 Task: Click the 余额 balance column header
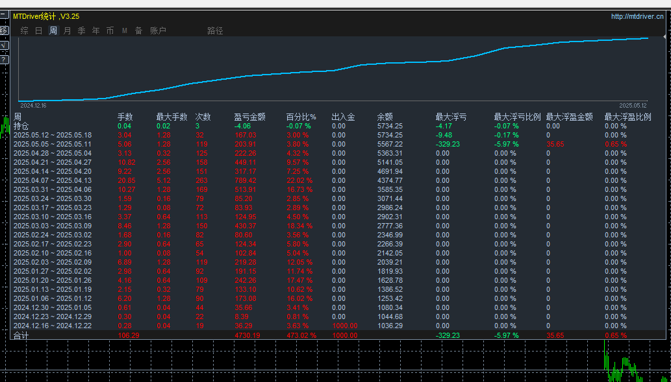385,117
